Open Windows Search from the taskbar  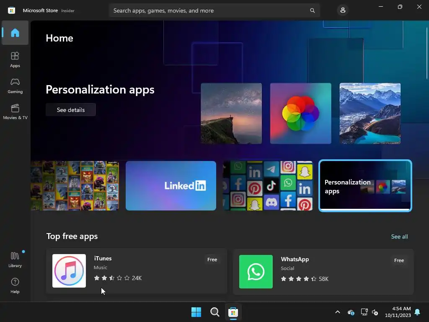click(215, 312)
